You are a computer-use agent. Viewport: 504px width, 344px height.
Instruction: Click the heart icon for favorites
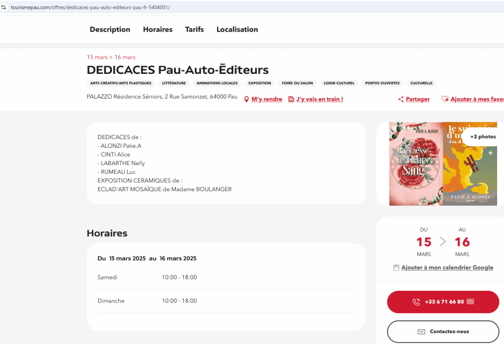pyautogui.click(x=444, y=99)
